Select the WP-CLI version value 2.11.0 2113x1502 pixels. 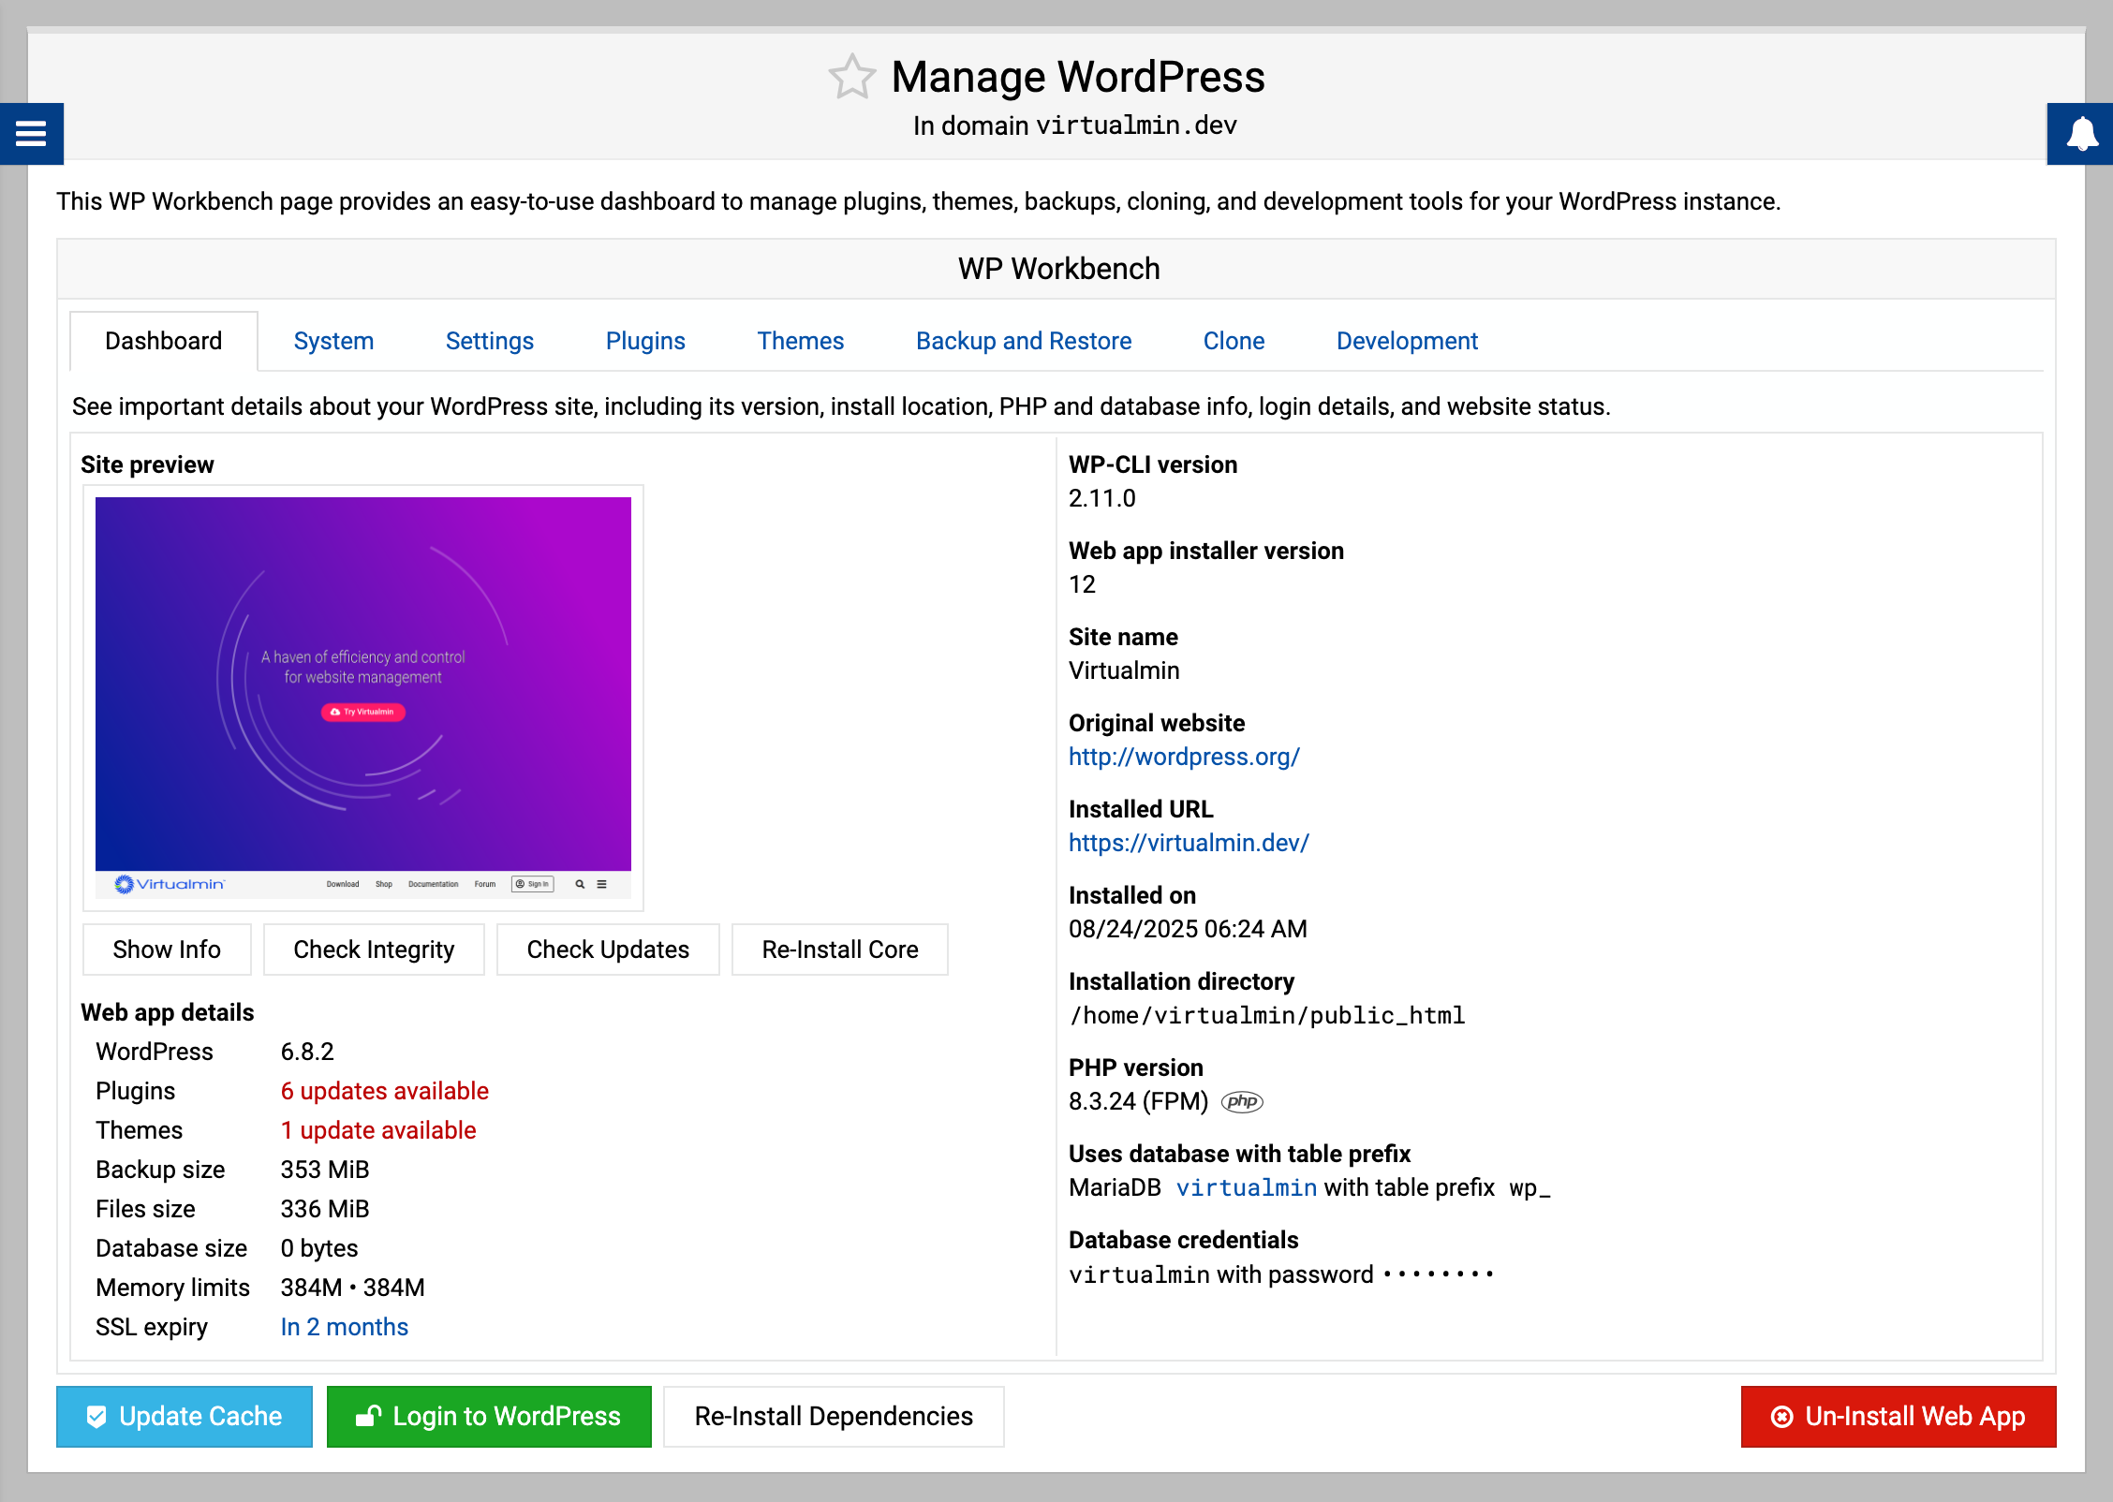point(1102,498)
